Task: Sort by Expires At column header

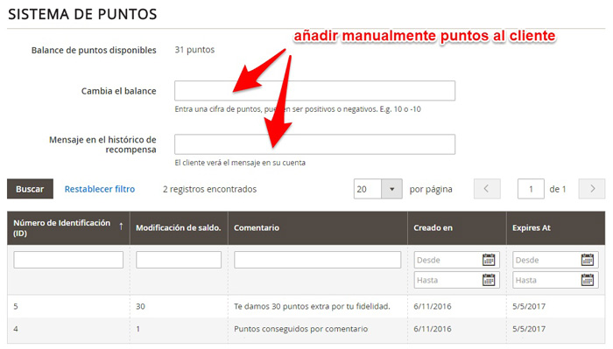Action: click(x=555, y=227)
